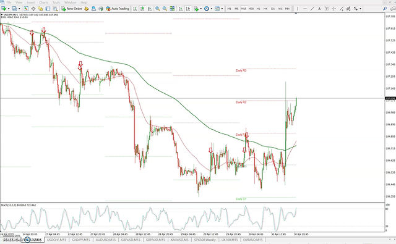Switch chart to bar chart

(x=135, y=9)
